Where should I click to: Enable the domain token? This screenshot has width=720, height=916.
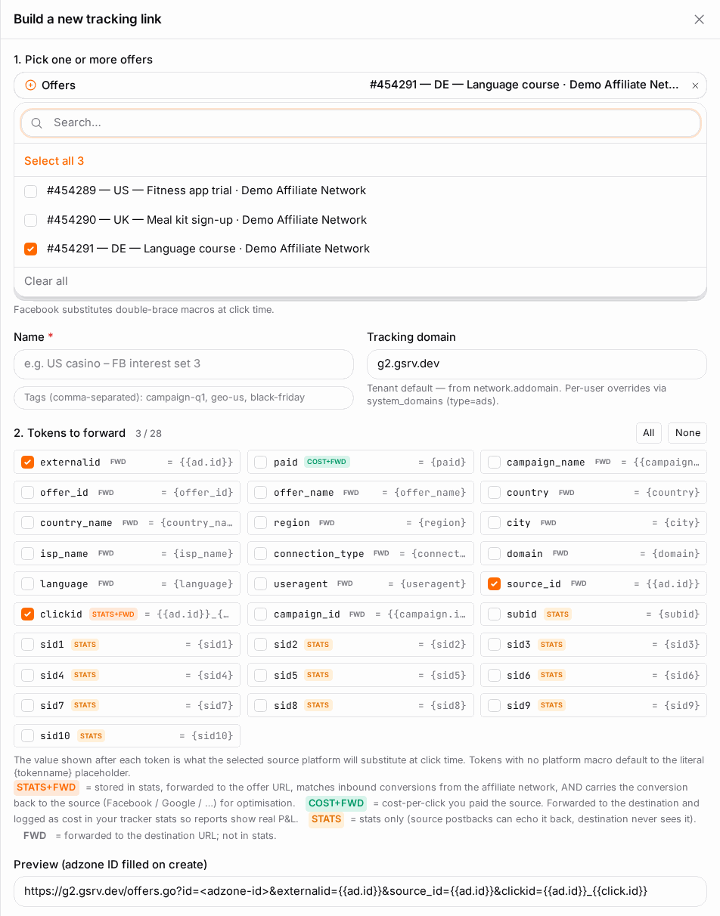(x=494, y=553)
